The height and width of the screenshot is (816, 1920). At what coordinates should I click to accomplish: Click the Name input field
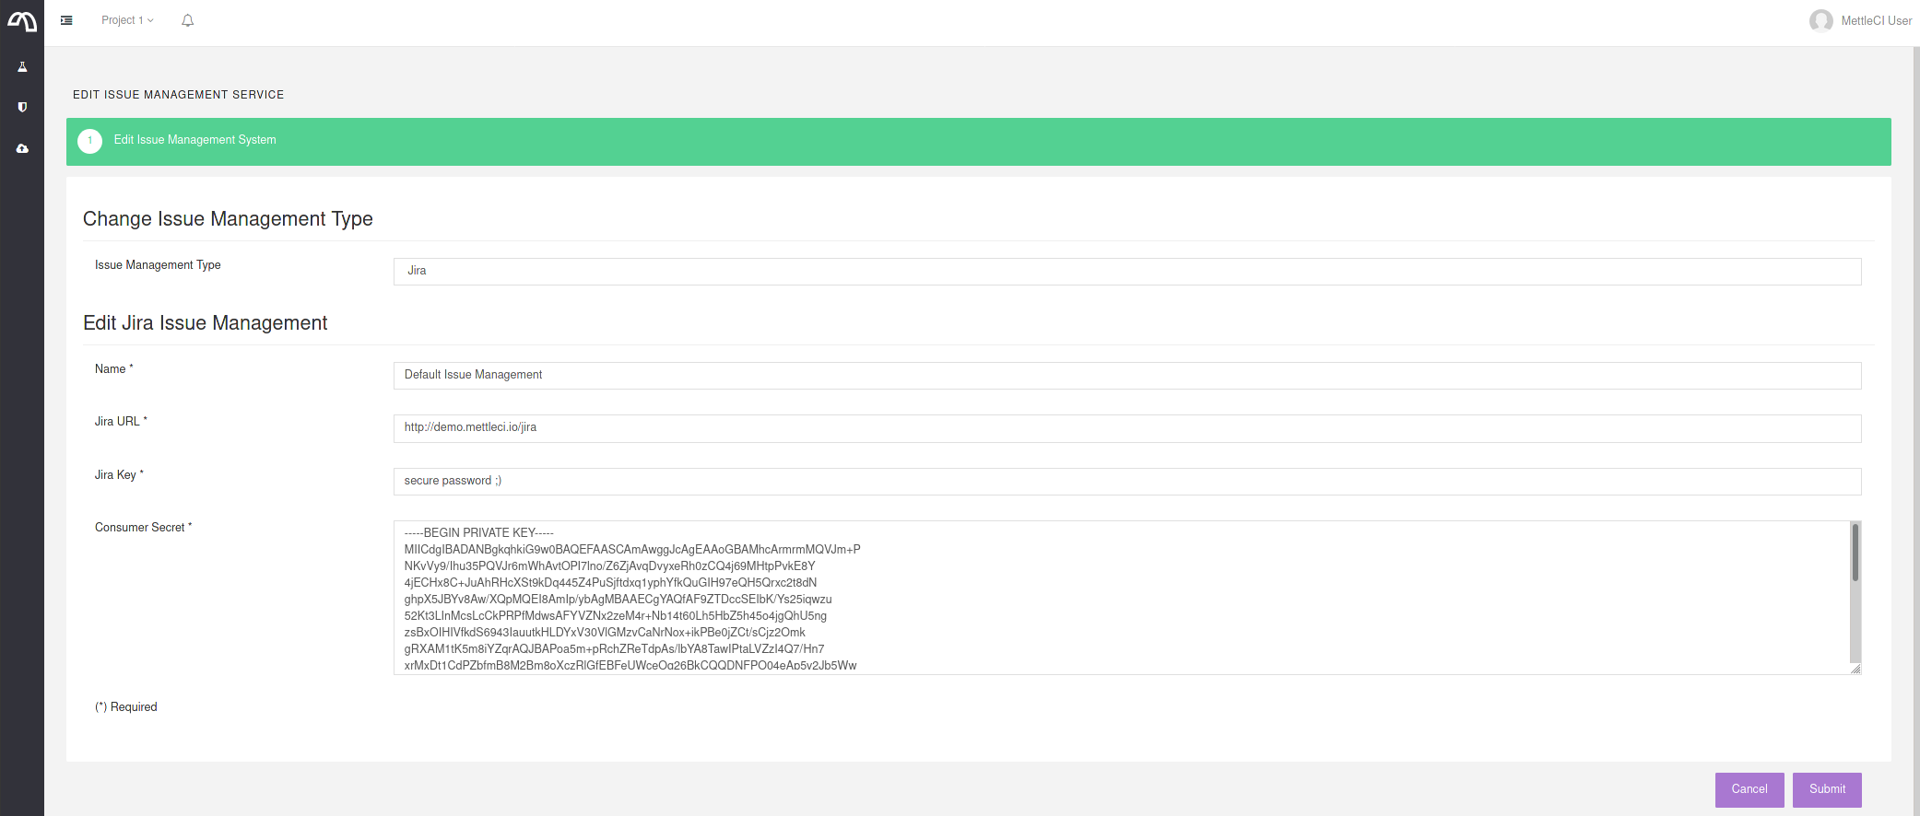point(1126,375)
